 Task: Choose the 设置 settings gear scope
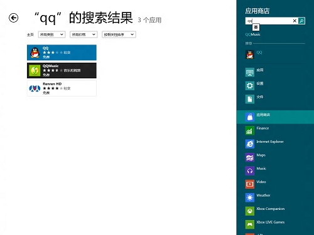250,86
